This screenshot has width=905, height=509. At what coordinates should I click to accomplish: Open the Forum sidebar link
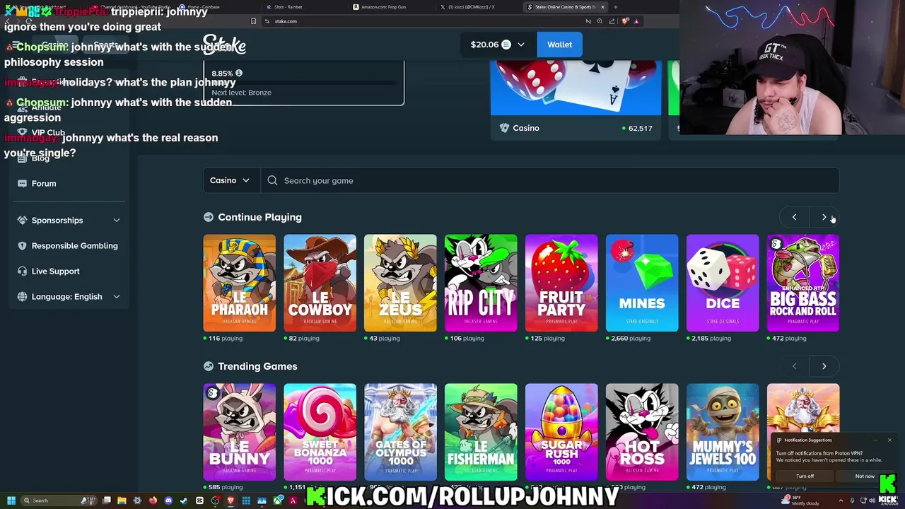pos(44,183)
